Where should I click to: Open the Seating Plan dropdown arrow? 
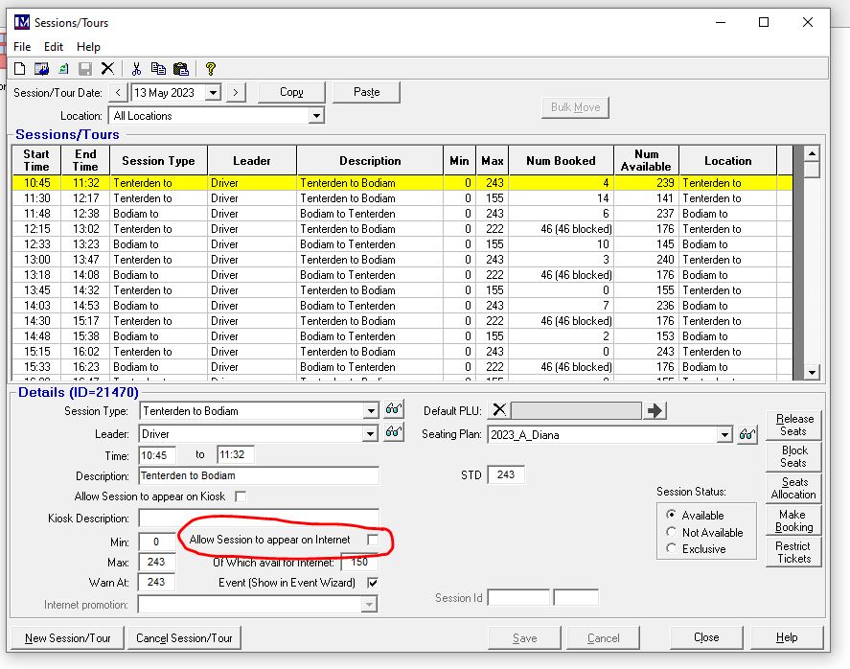pos(724,435)
